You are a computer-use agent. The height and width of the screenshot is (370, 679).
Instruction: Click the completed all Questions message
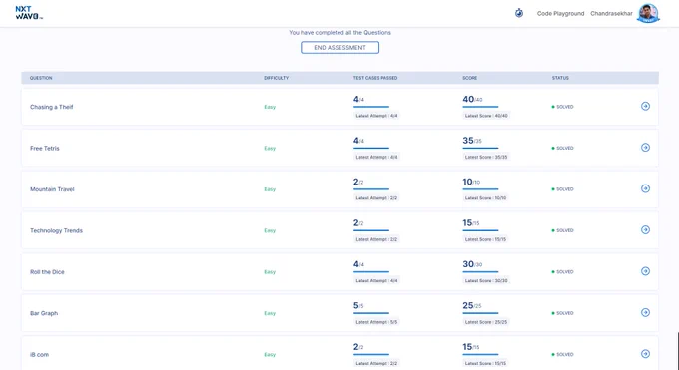[x=339, y=33]
